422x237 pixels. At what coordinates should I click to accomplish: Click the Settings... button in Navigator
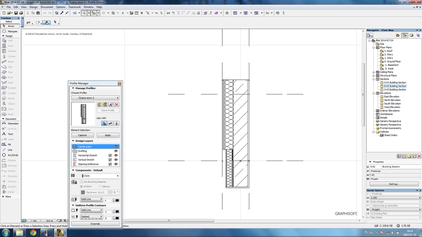click(394, 184)
